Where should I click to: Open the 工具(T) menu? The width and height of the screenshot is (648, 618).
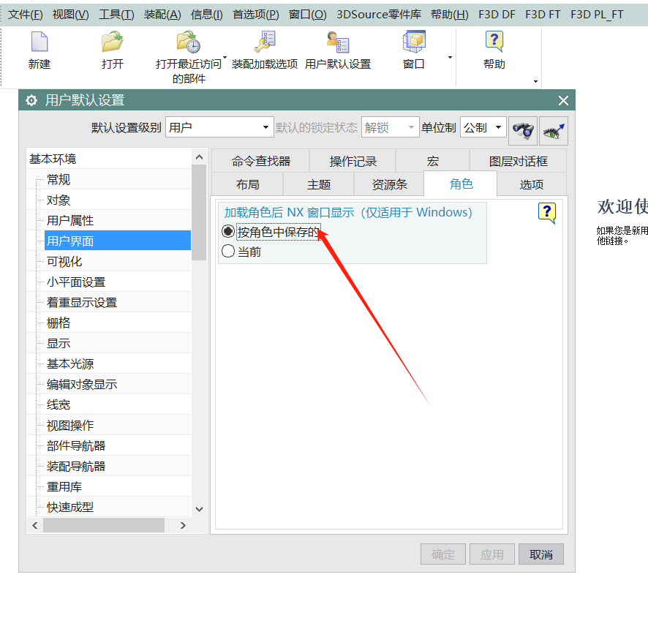pyautogui.click(x=116, y=15)
